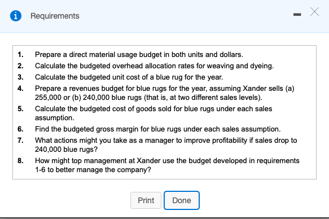Screen dimensions: 329x219
Task: Select requirement 8 'How might top management' text
Action: 81,161
